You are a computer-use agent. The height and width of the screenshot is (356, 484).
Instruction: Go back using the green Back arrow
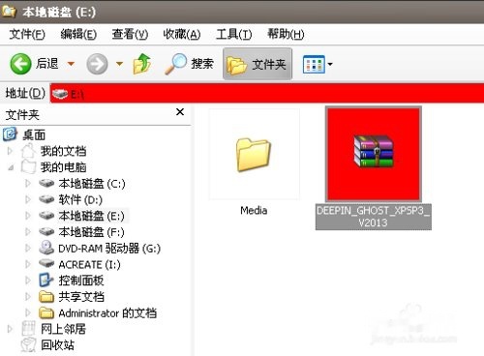[20, 64]
